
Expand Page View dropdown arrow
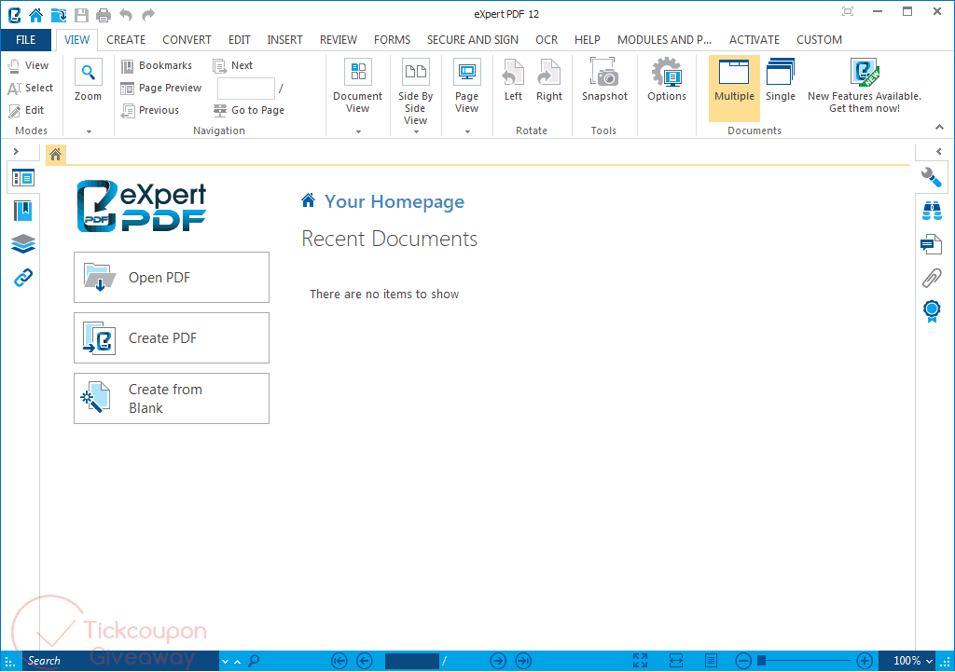click(468, 131)
